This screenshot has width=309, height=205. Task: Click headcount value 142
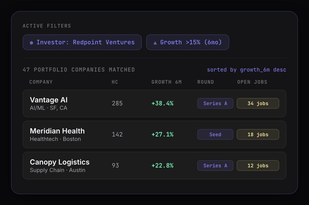point(117,135)
